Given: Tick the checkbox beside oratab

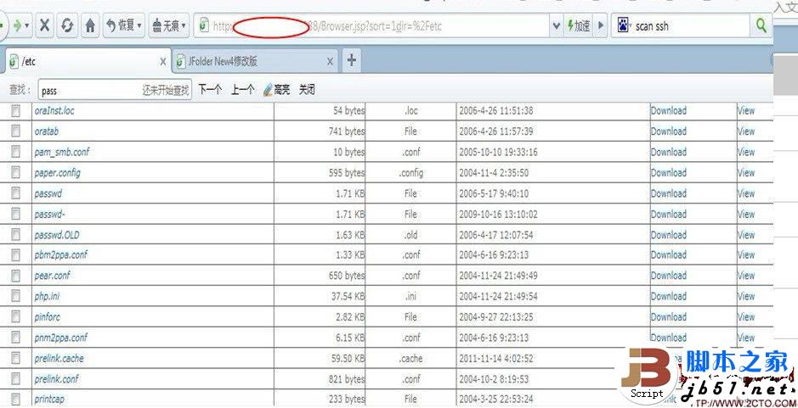Looking at the screenshot, I should (x=15, y=131).
